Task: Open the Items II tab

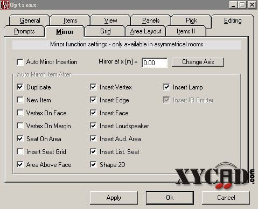Action: tap(186, 31)
